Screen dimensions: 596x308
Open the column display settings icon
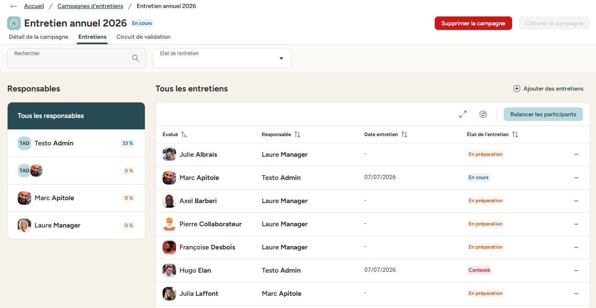483,114
